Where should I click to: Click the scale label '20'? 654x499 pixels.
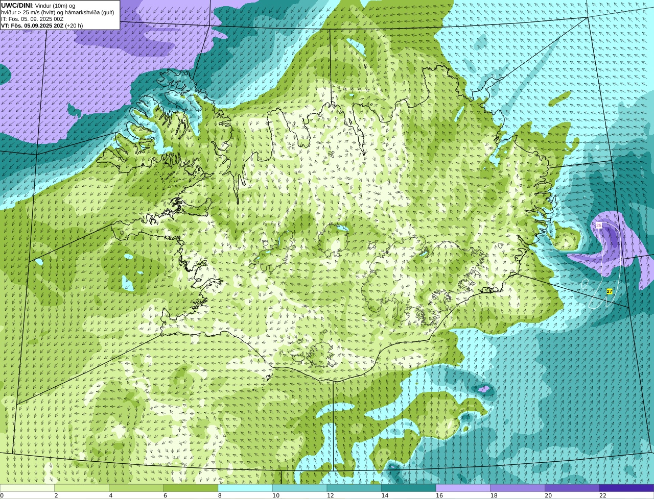click(548, 495)
